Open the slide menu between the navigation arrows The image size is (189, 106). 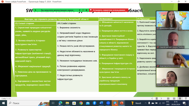click(157, 98)
